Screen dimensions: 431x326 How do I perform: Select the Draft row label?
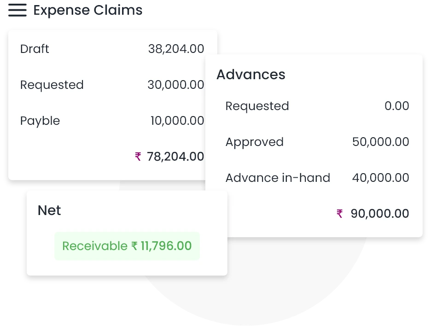35,49
